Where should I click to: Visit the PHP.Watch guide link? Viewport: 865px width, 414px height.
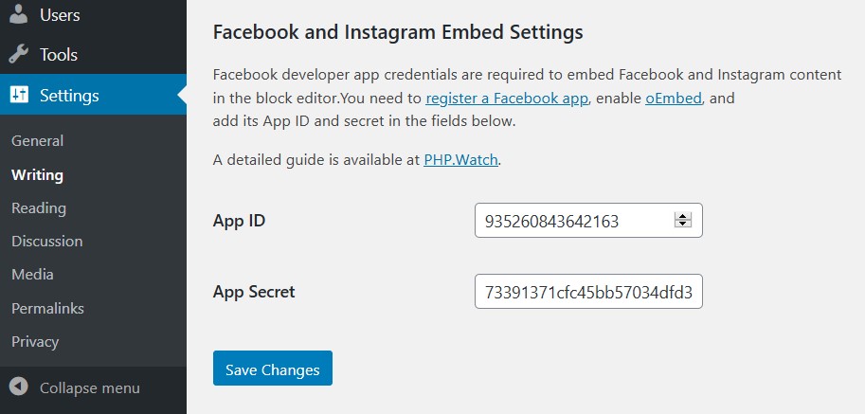pyautogui.click(x=461, y=160)
